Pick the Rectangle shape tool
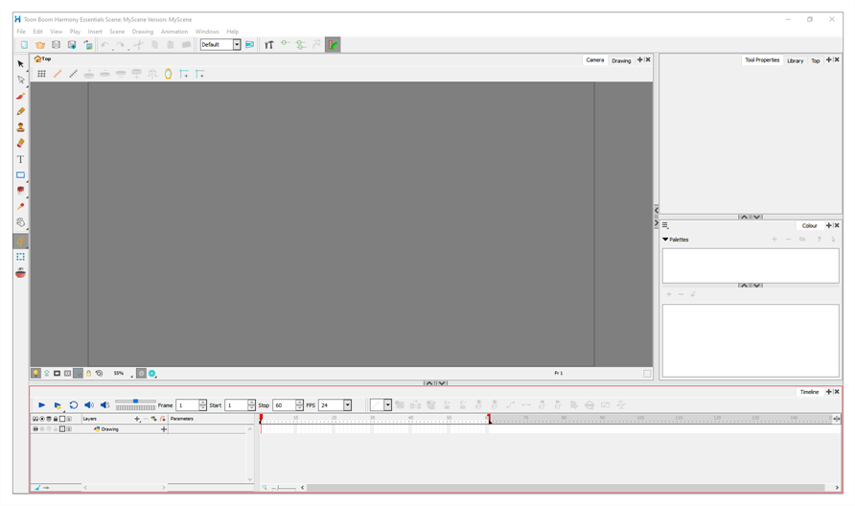The height and width of the screenshot is (506, 855). (x=20, y=175)
